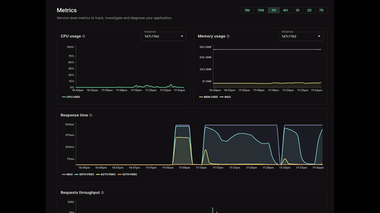Click the help icon next to Response time
380x213 pixels.
coord(91,115)
